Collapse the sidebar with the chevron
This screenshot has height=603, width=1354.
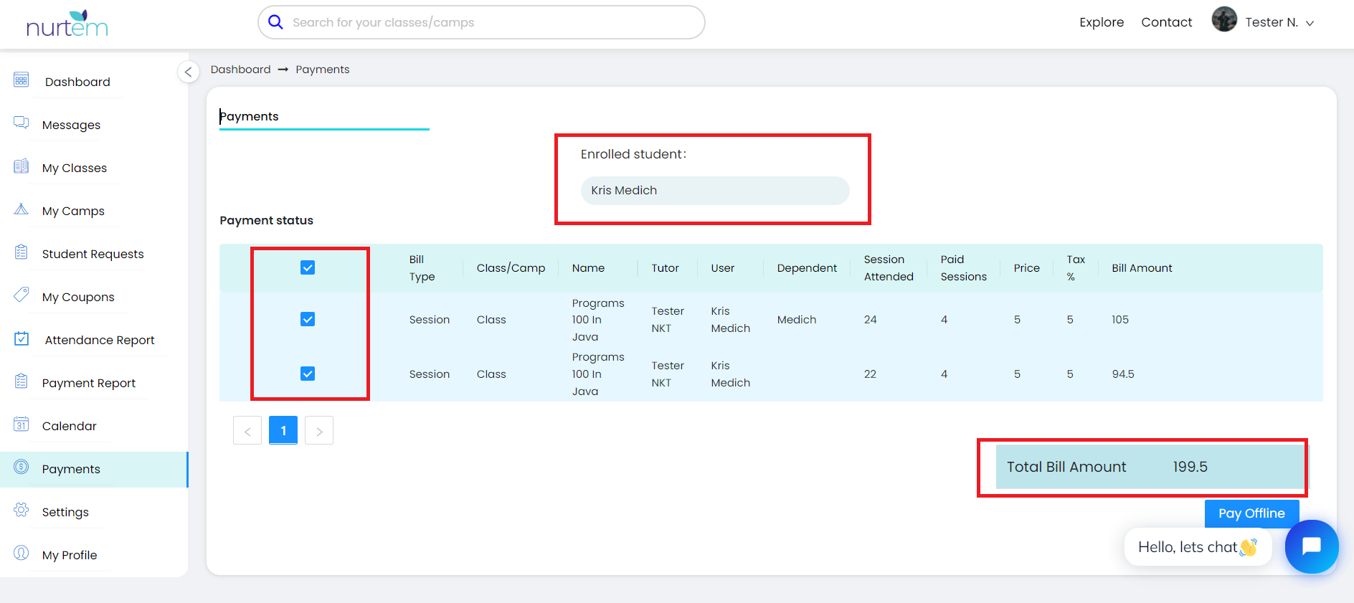[x=188, y=72]
